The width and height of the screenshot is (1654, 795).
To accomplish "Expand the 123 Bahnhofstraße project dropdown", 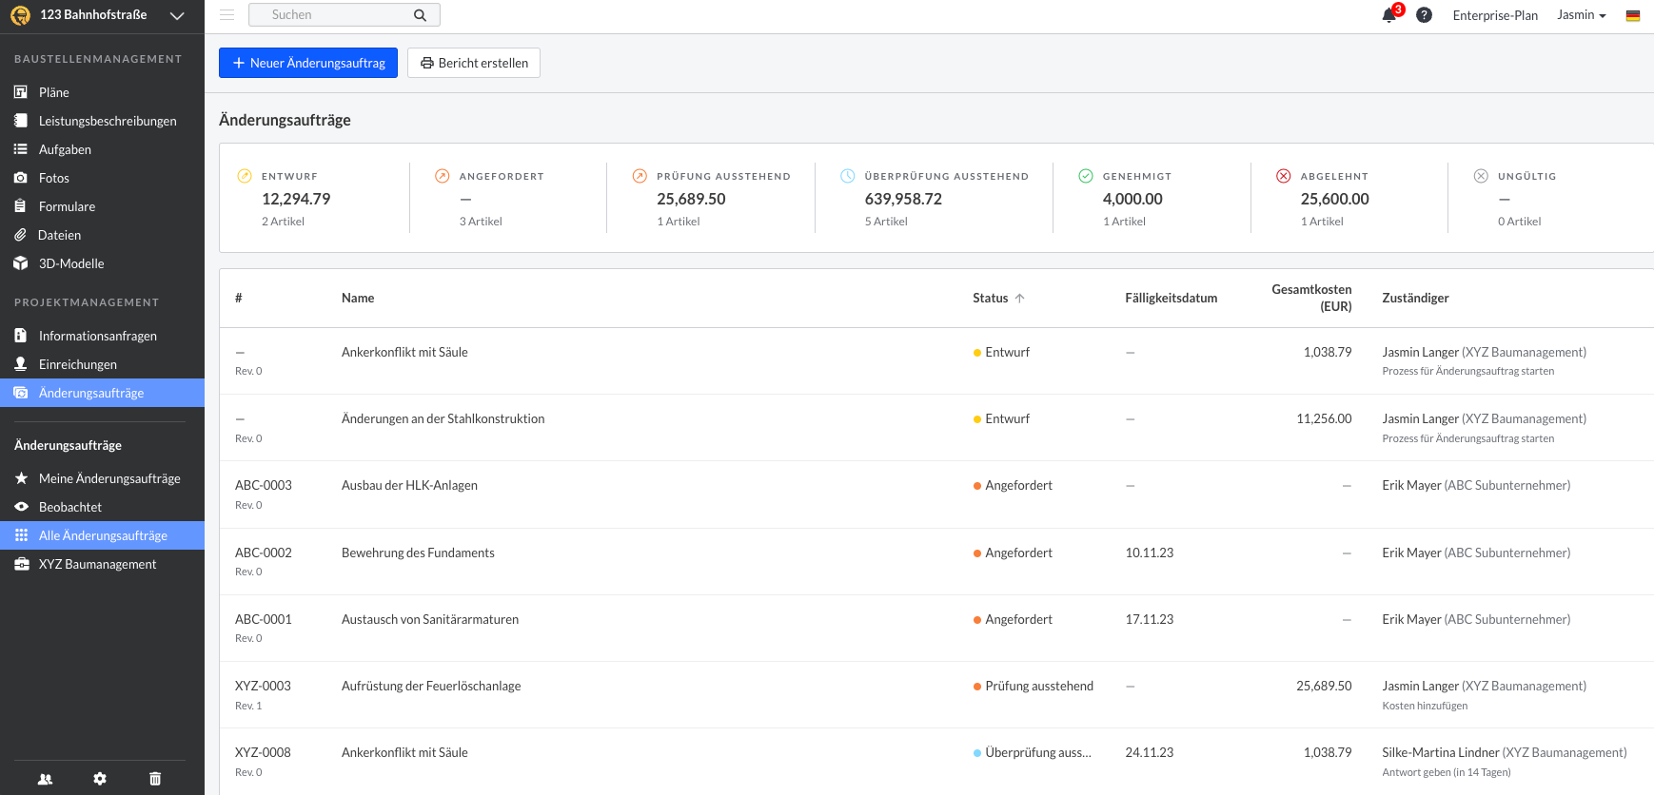I will coord(177,15).
